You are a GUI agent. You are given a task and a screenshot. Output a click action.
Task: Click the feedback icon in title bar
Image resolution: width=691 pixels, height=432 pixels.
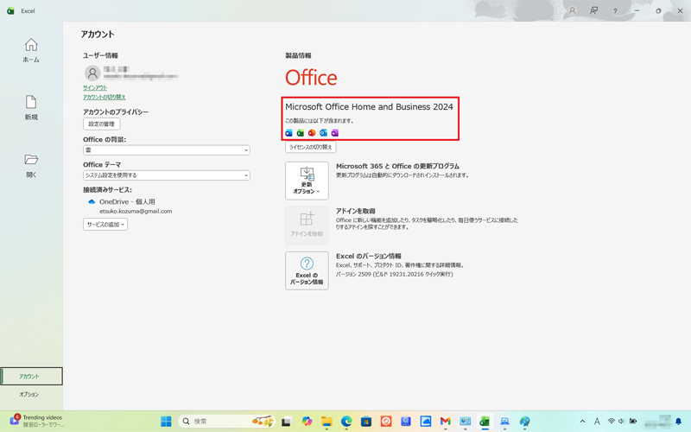593,11
